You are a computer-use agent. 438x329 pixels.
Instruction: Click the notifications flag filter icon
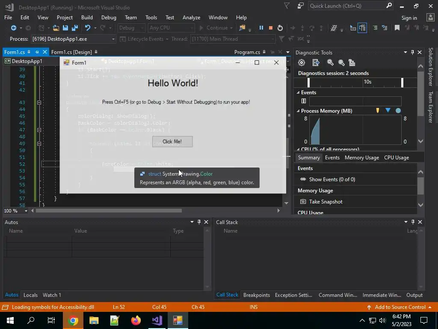(287, 6)
